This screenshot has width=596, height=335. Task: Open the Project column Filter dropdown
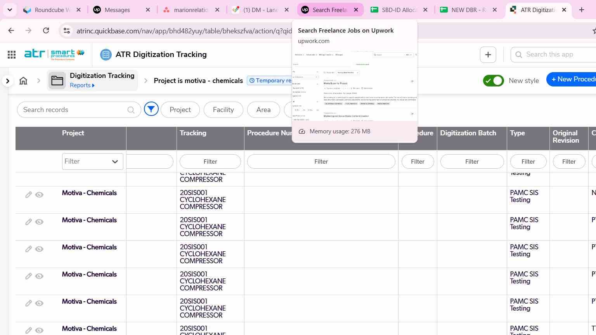(x=92, y=162)
